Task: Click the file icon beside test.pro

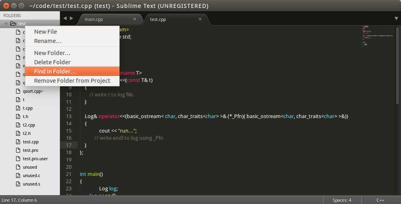Action: 18,150
